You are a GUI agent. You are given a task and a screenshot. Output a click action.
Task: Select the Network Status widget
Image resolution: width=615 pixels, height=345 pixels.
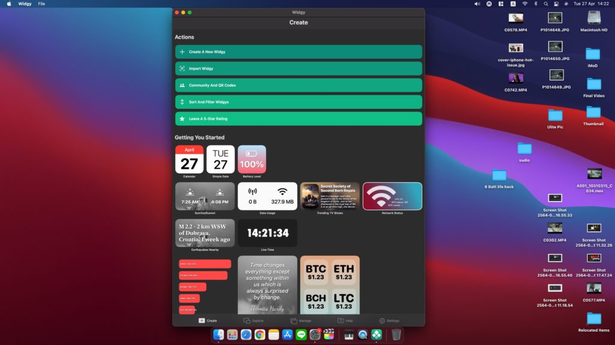pos(392,196)
